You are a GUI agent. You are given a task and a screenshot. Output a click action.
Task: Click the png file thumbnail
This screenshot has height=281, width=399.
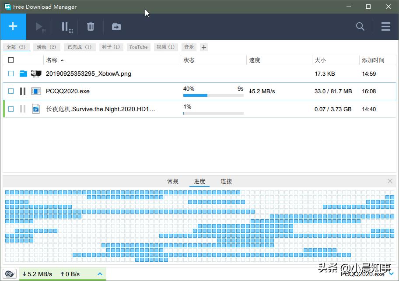click(36, 74)
